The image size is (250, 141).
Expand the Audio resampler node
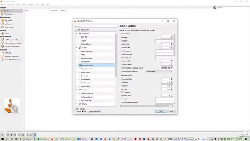(x=79, y=51)
